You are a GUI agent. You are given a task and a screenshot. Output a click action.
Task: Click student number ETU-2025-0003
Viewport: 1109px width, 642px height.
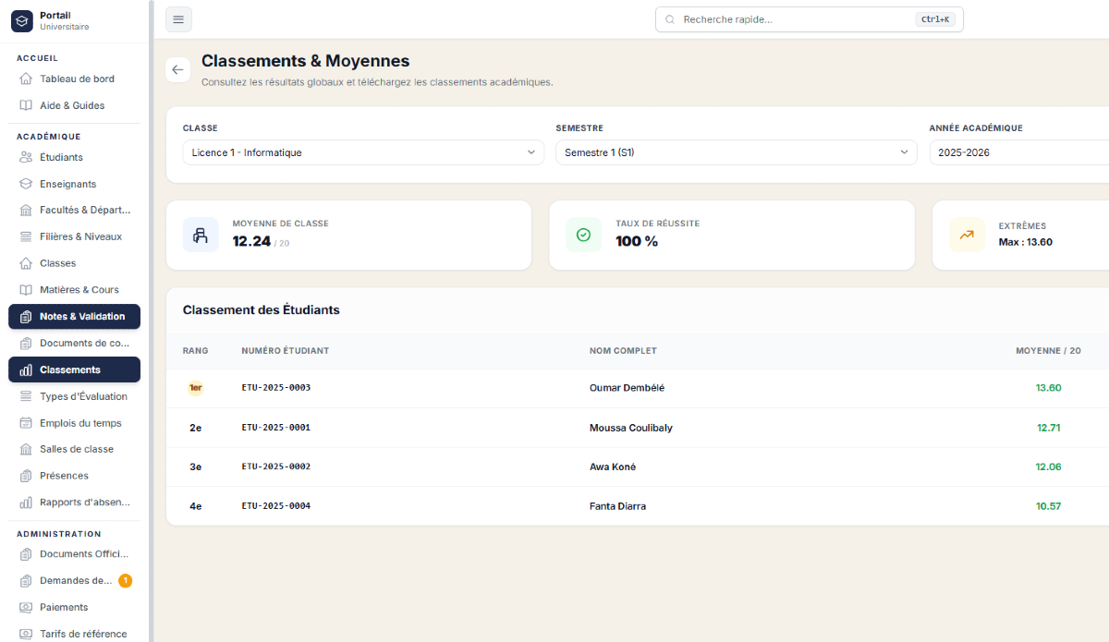(276, 388)
